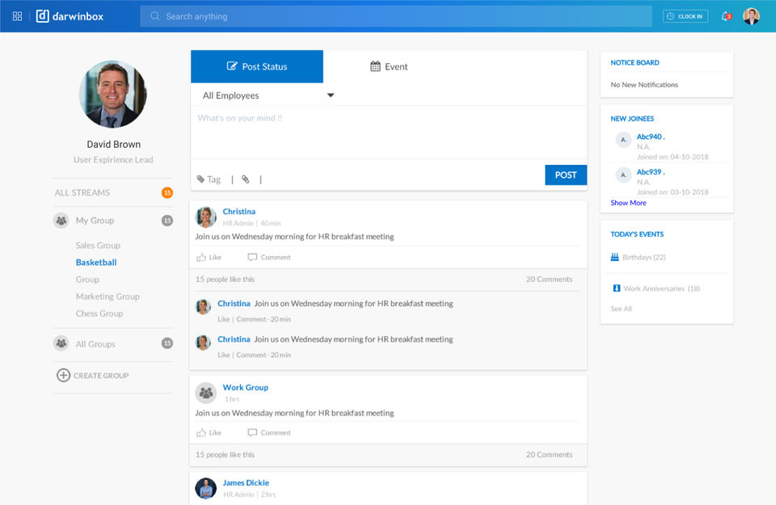Click the My Group count badge
Viewport: 776px width, 505px height.
167,221
